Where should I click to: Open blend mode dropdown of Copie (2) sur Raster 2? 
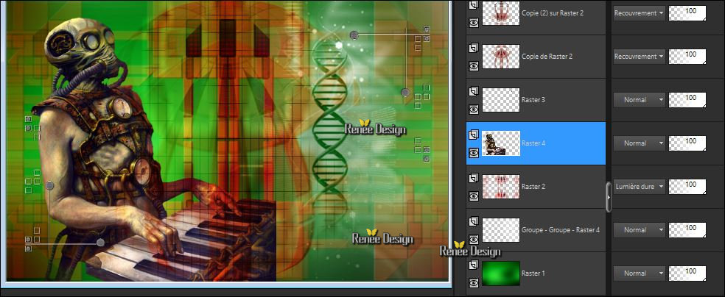point(639,13)
